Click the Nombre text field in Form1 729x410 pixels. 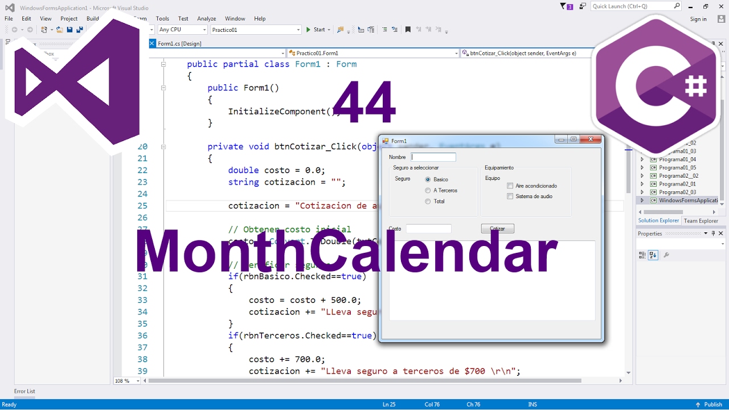[433, 157]
